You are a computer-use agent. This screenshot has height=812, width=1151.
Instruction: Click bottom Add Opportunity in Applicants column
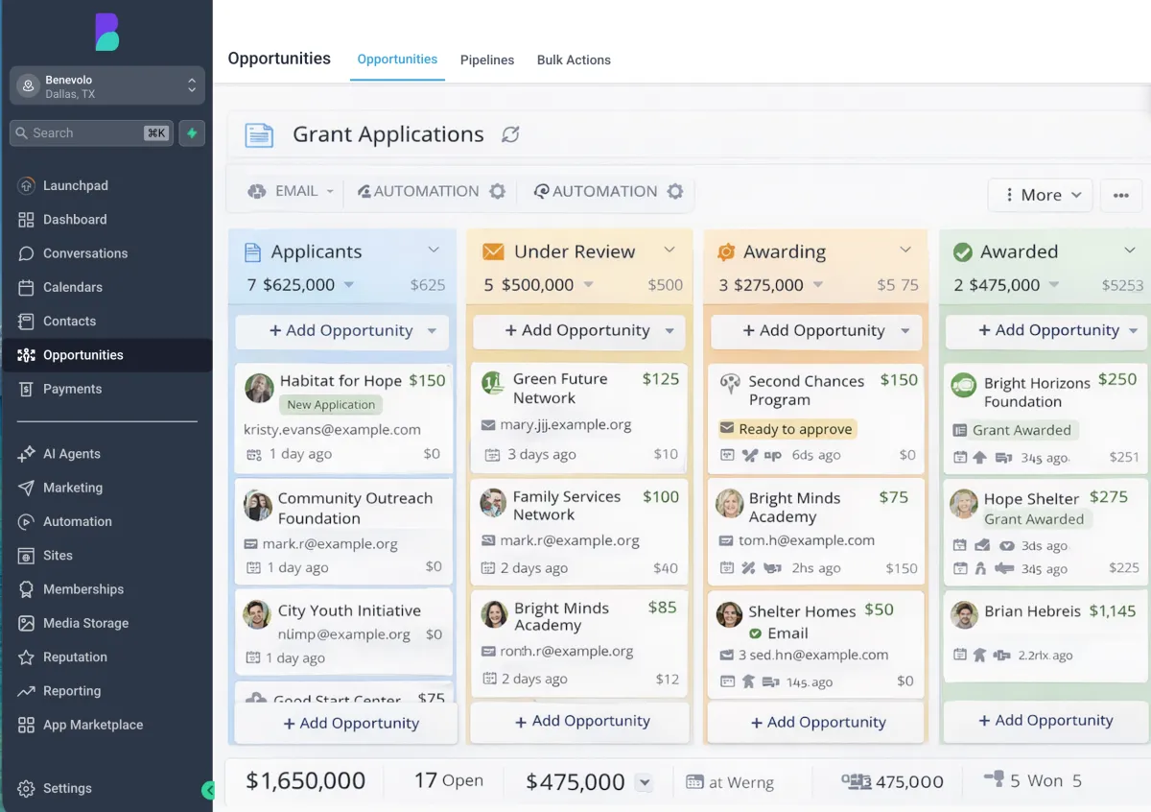point(346,724)
